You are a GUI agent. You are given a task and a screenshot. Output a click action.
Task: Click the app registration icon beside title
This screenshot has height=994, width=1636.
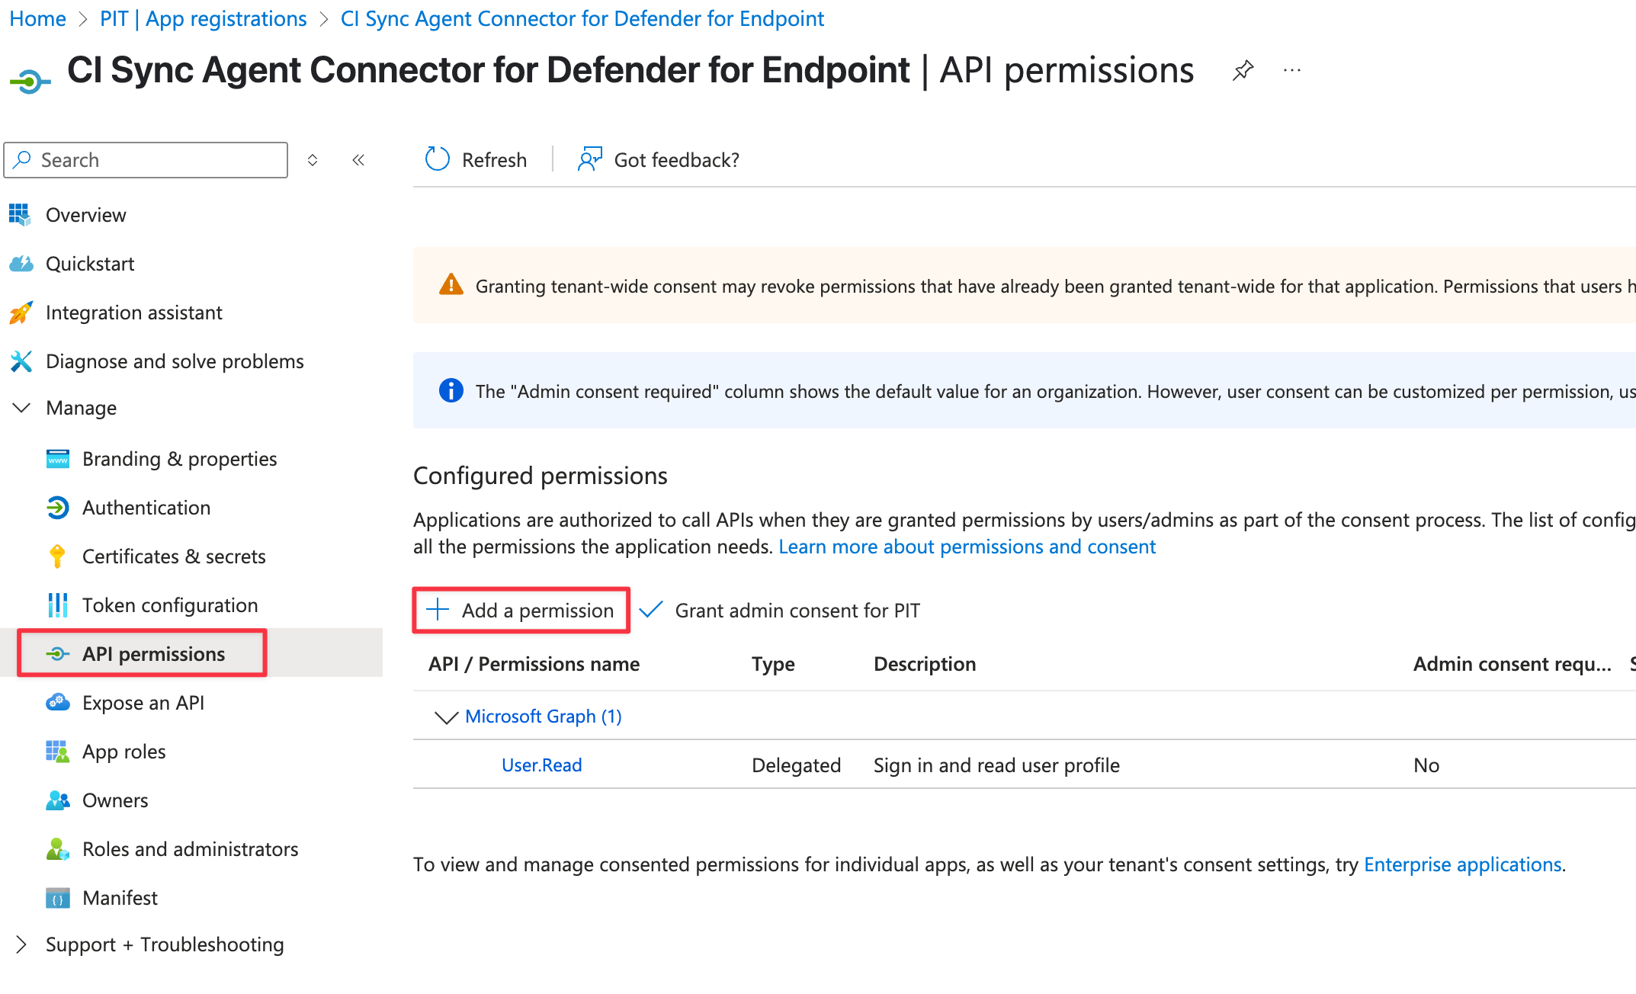[x=30, y=80]
